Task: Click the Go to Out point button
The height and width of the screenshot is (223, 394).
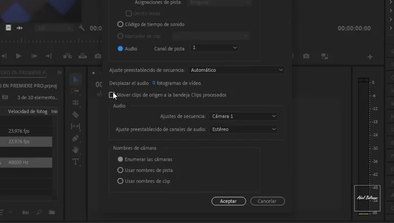Action: pyautogui.click(x=48, y=56)
